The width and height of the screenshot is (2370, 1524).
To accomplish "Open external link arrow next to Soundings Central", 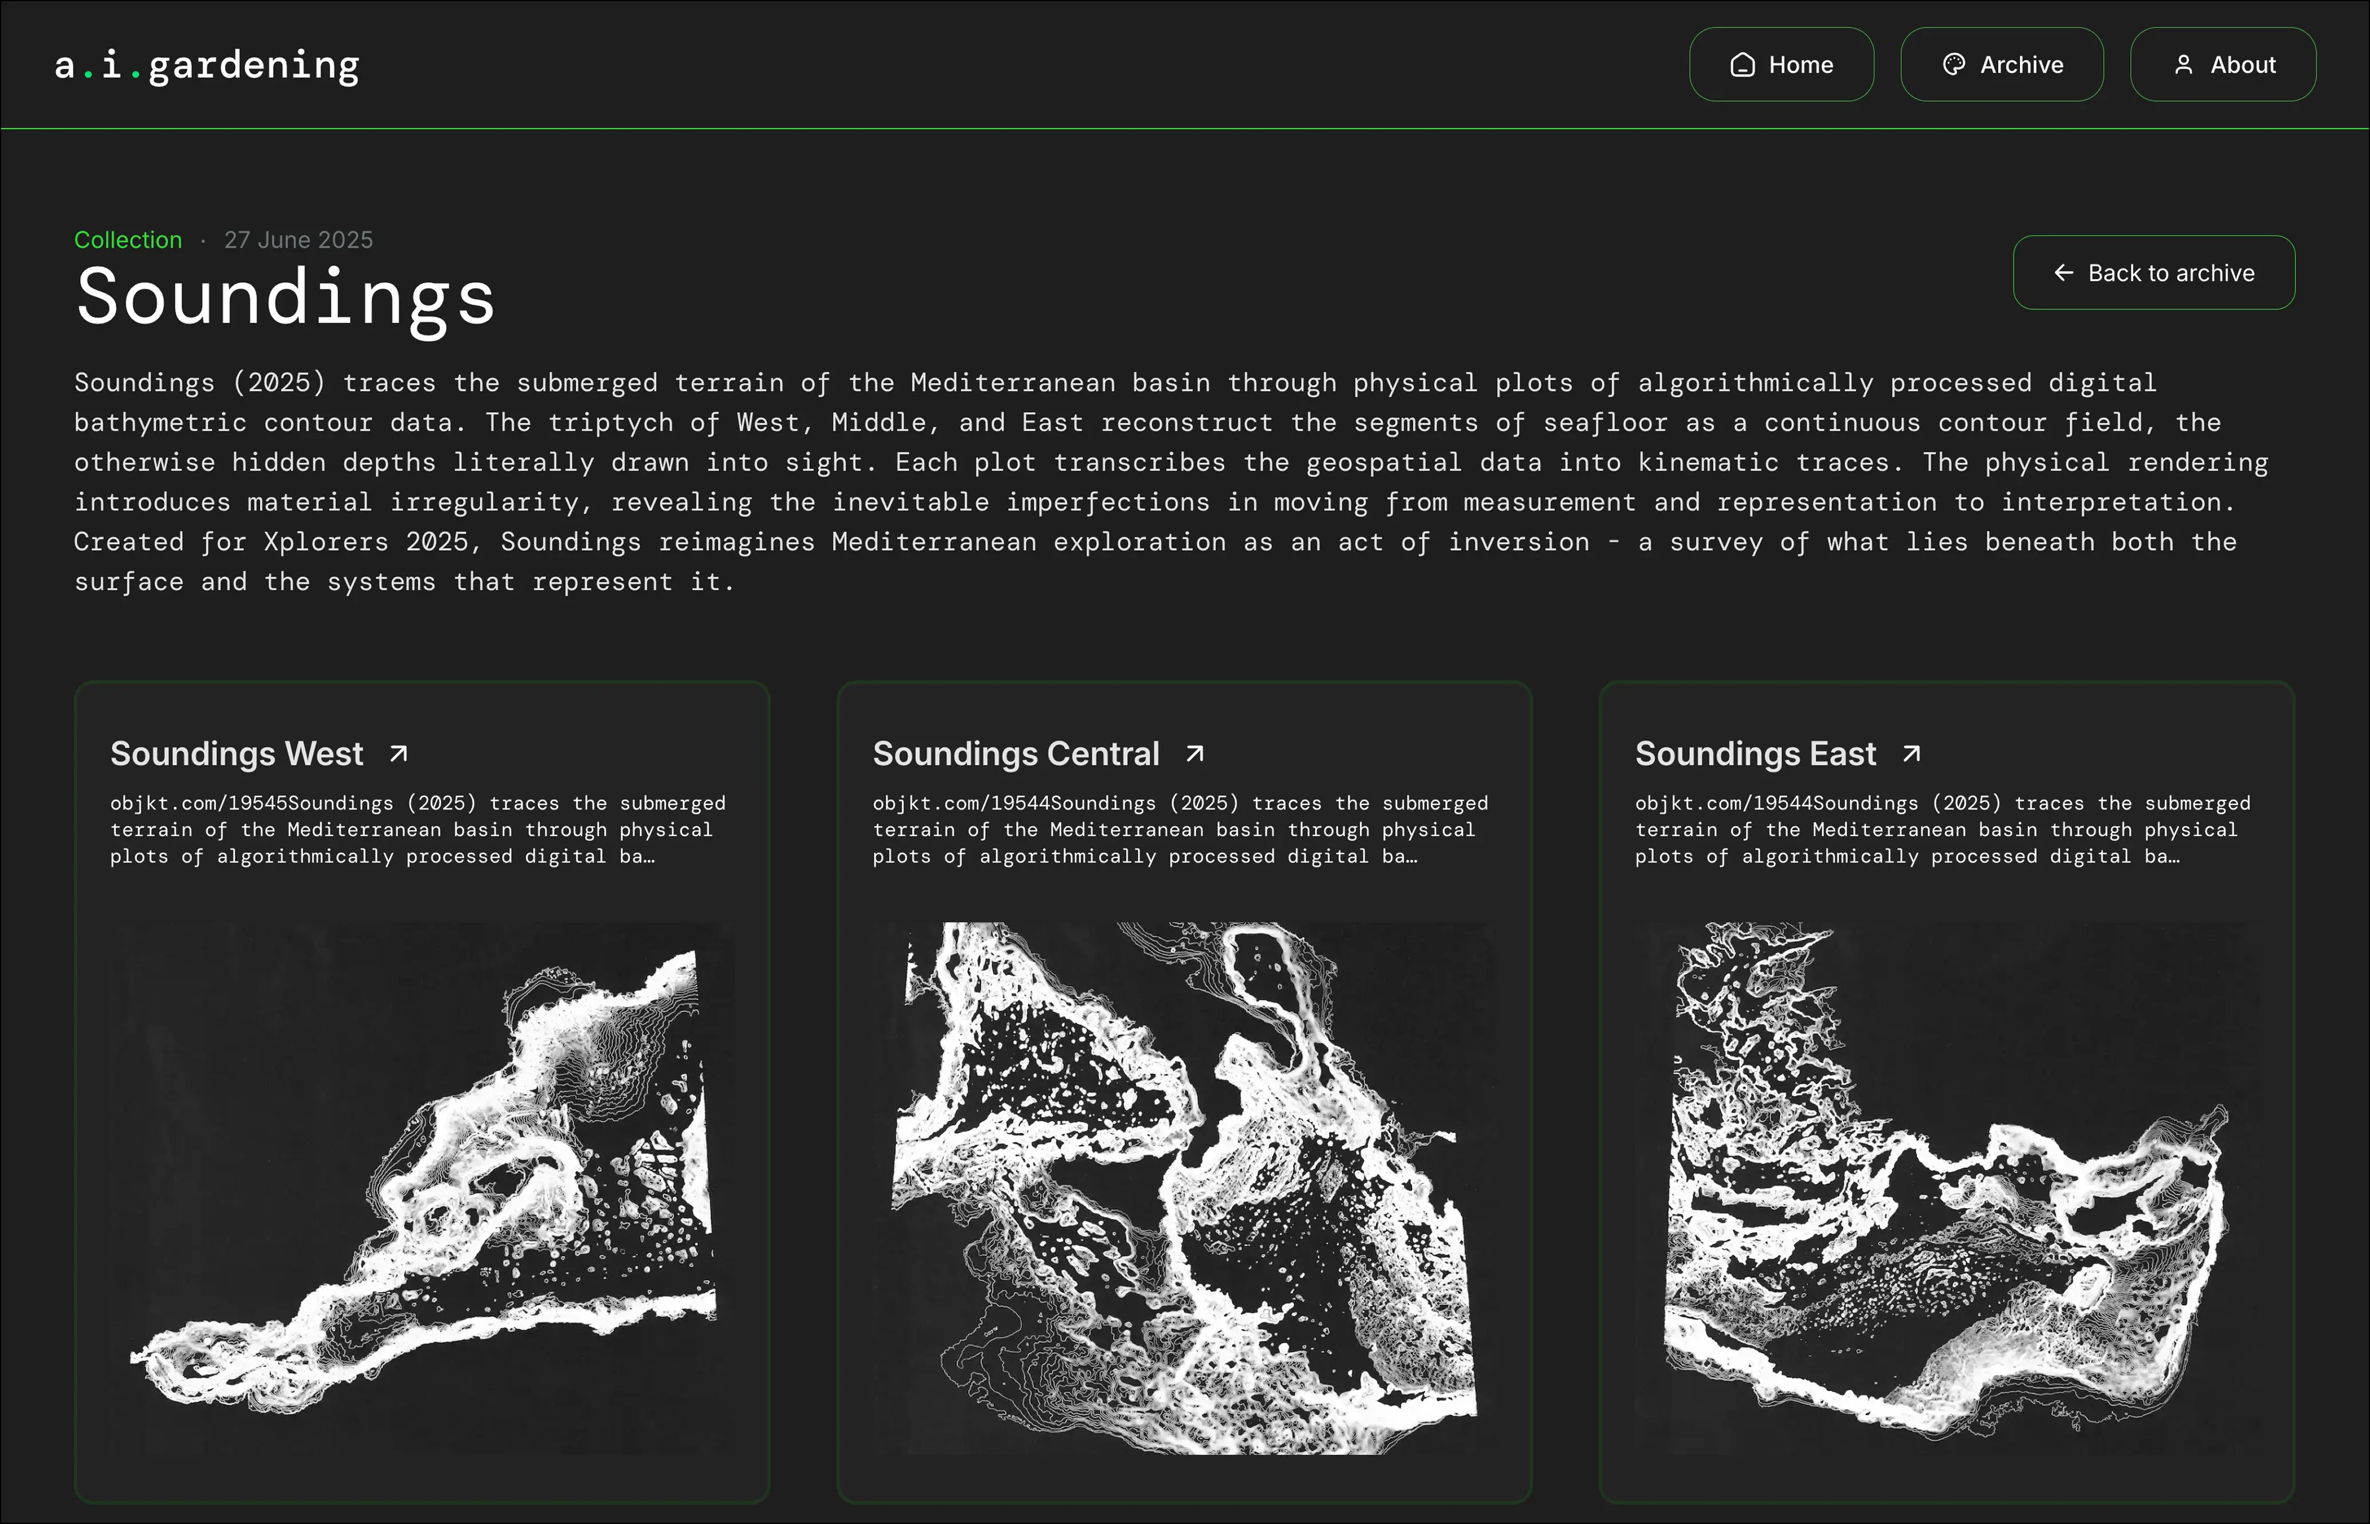I will (1195, 754).
